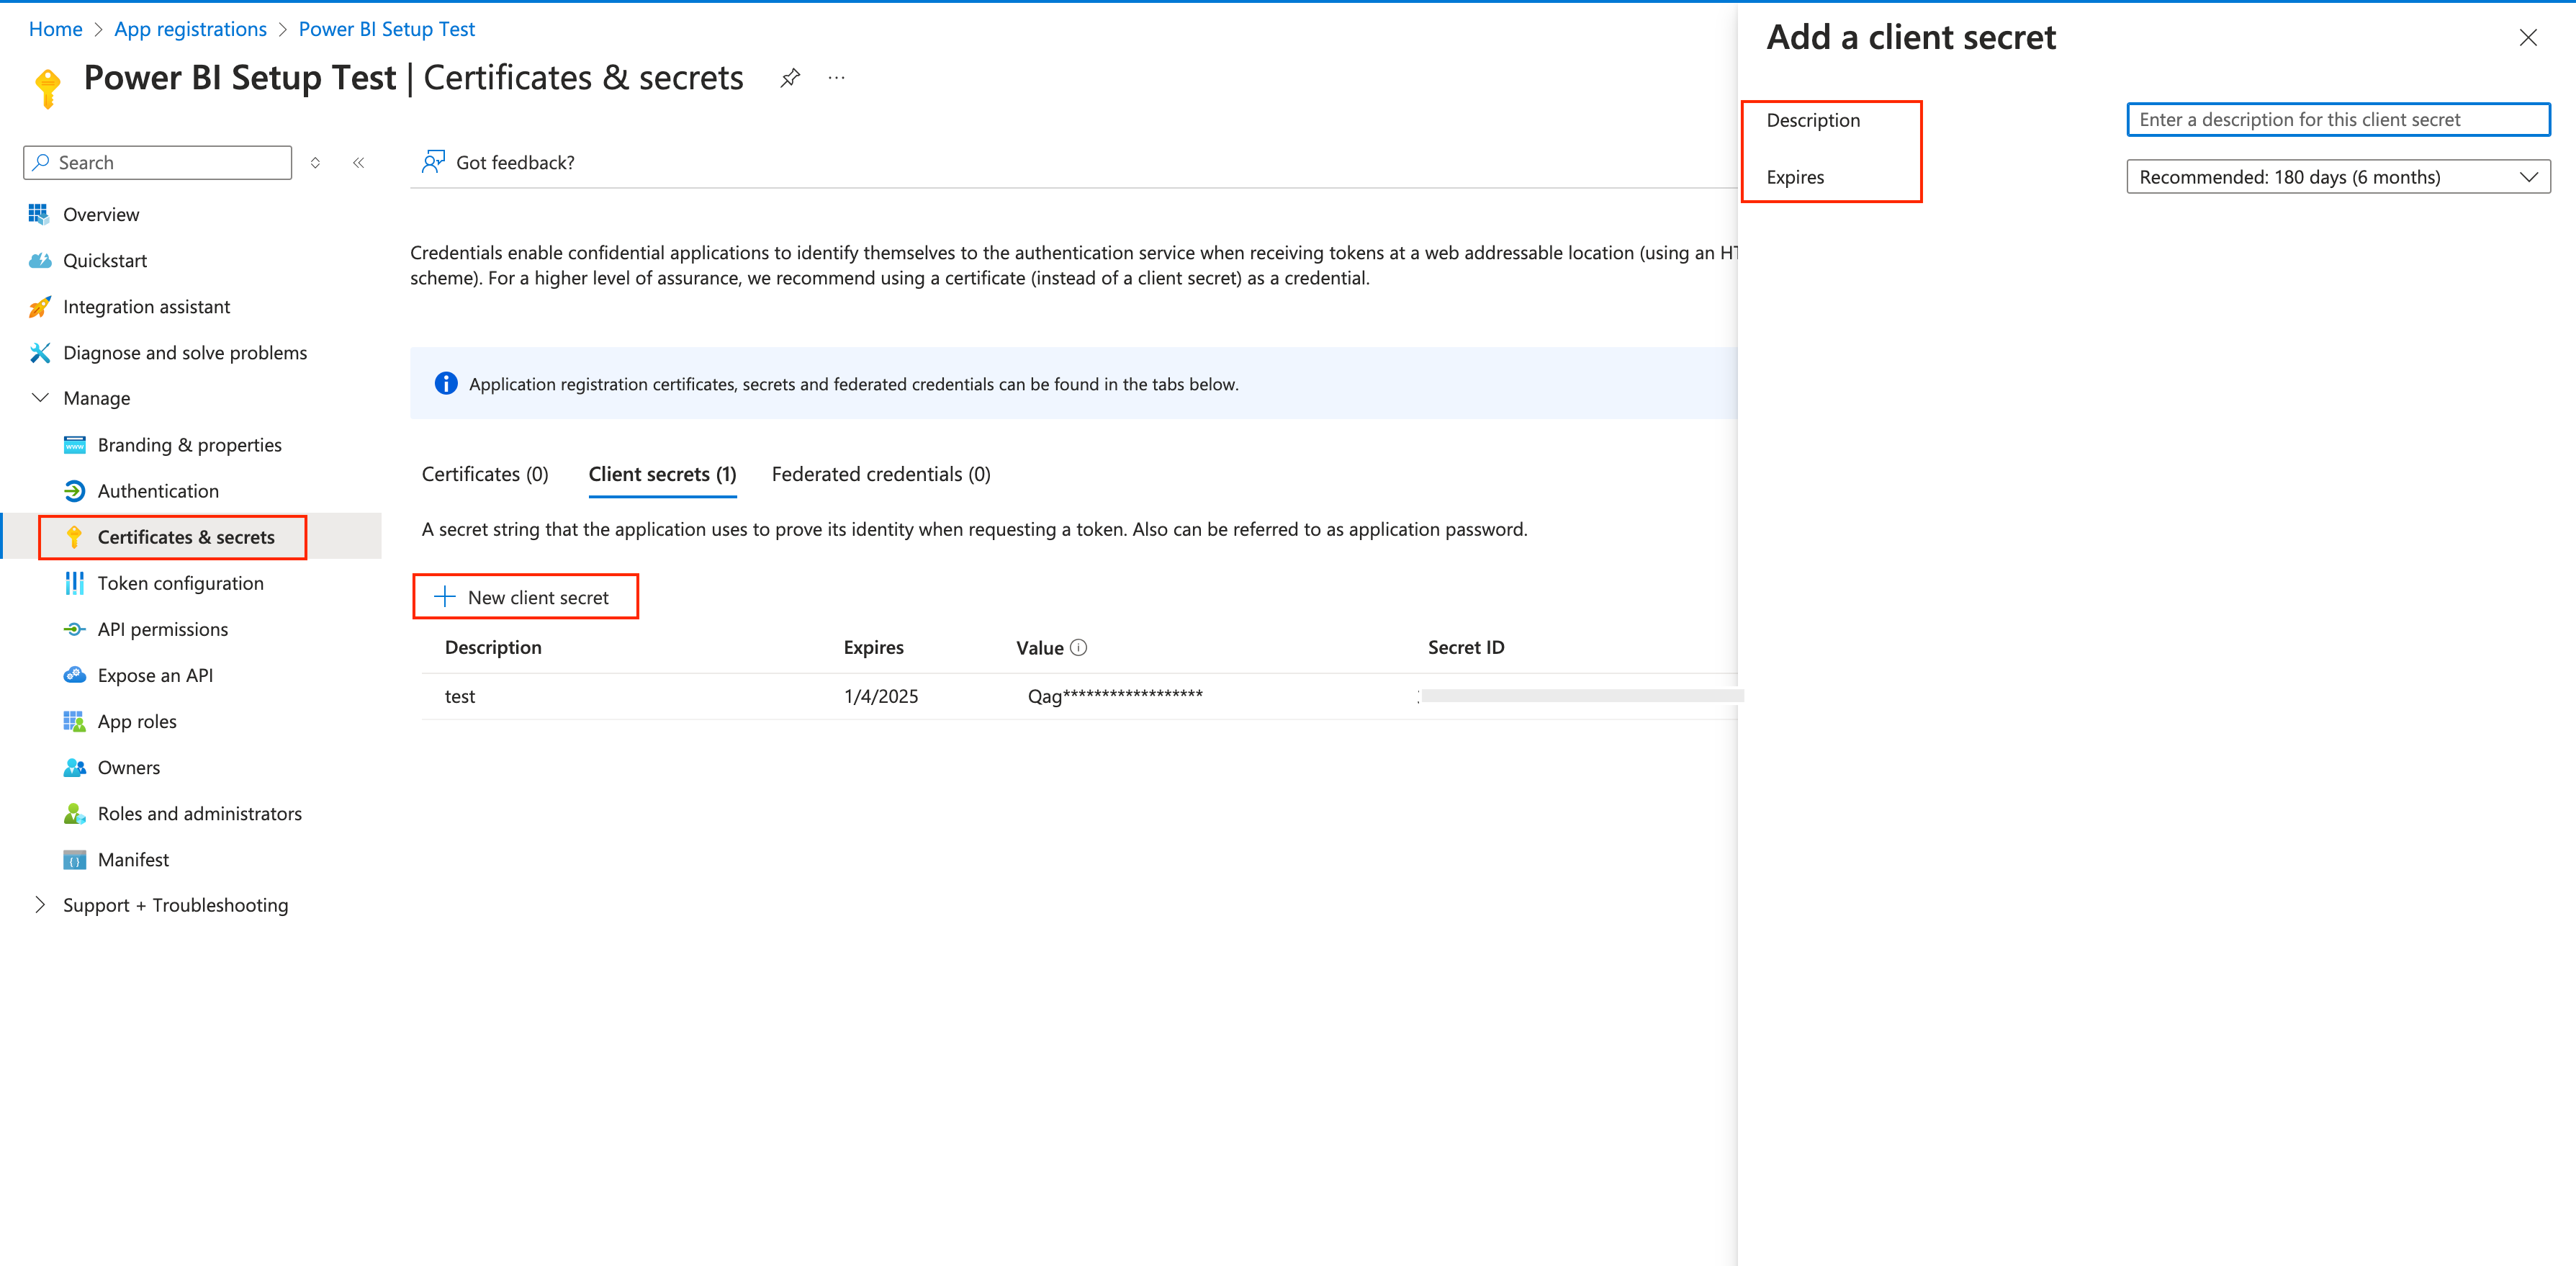Click the info icon next to Value column

coord(1078,647)
